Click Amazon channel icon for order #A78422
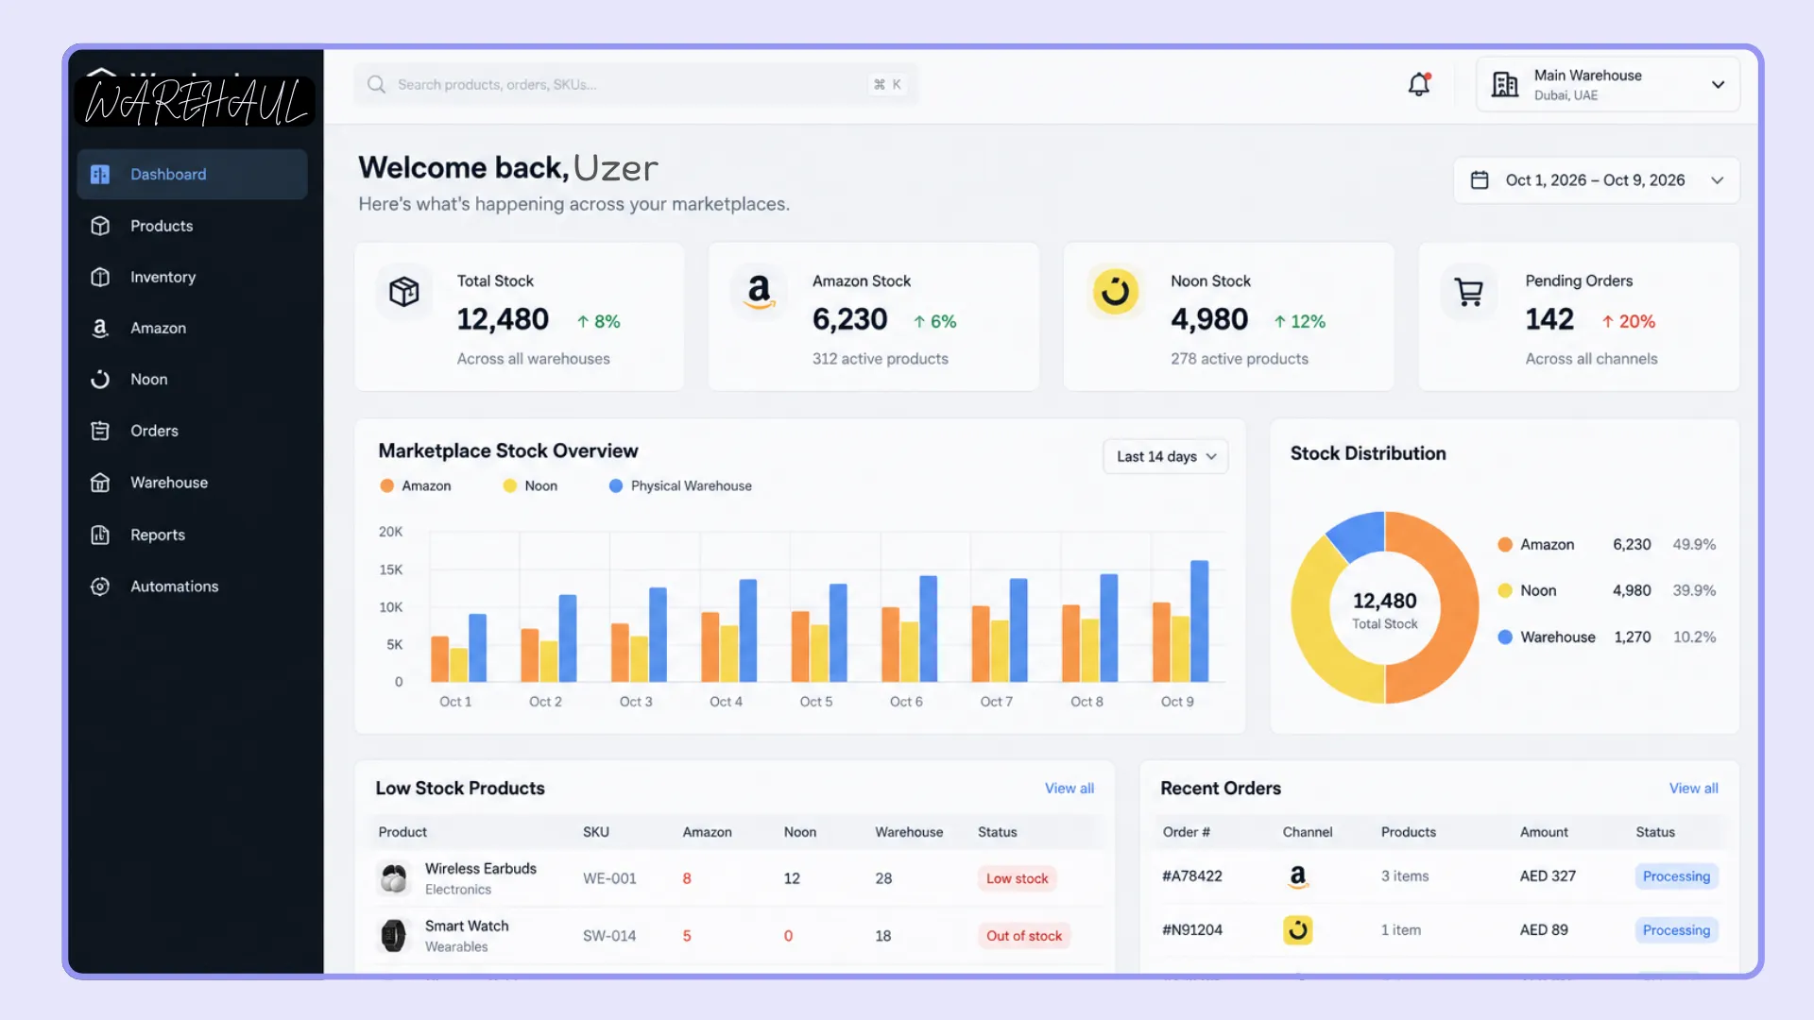Screen dimensions: 1814x1020 (x=1298, y=876)
